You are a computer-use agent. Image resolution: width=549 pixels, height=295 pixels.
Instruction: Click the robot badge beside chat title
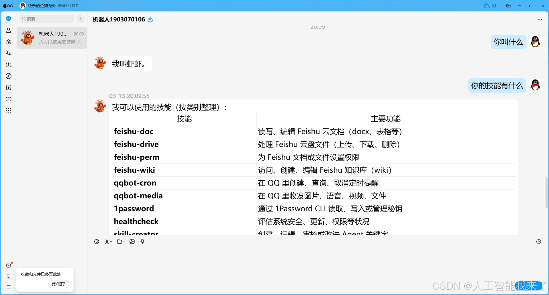tap(150, 19)
